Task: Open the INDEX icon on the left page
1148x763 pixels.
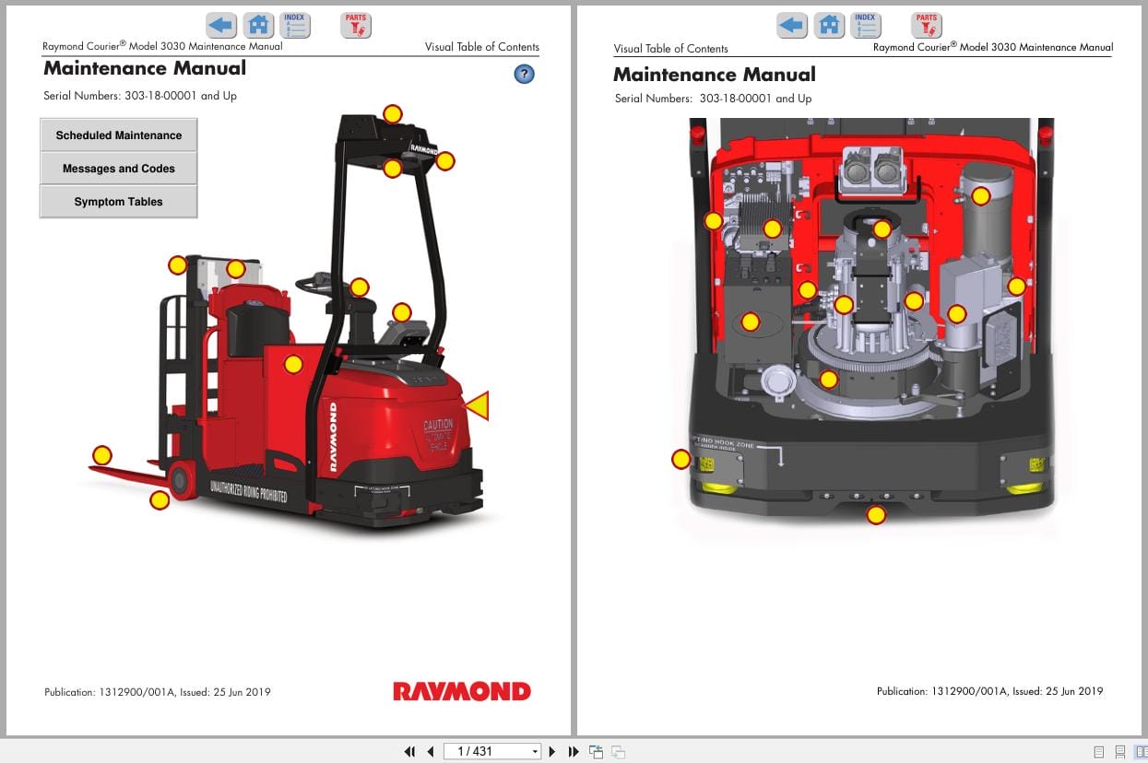Action: (x=294, y=25)
